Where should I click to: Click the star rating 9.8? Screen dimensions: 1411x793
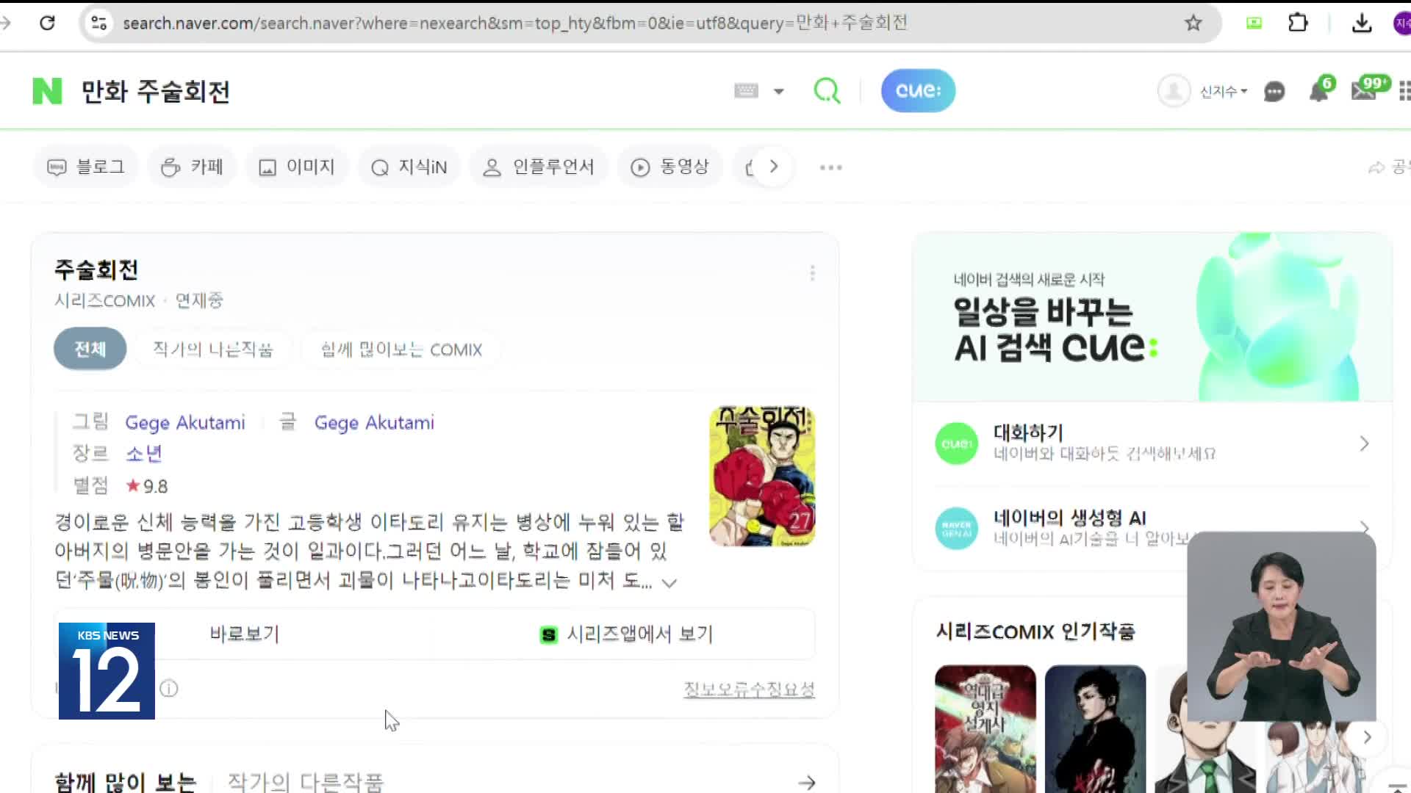tap(147, 486)
